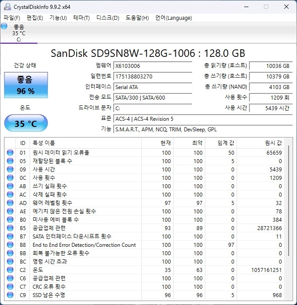Click raw value 28721366
The image size is (297, 305).
(x=269, y=228)
